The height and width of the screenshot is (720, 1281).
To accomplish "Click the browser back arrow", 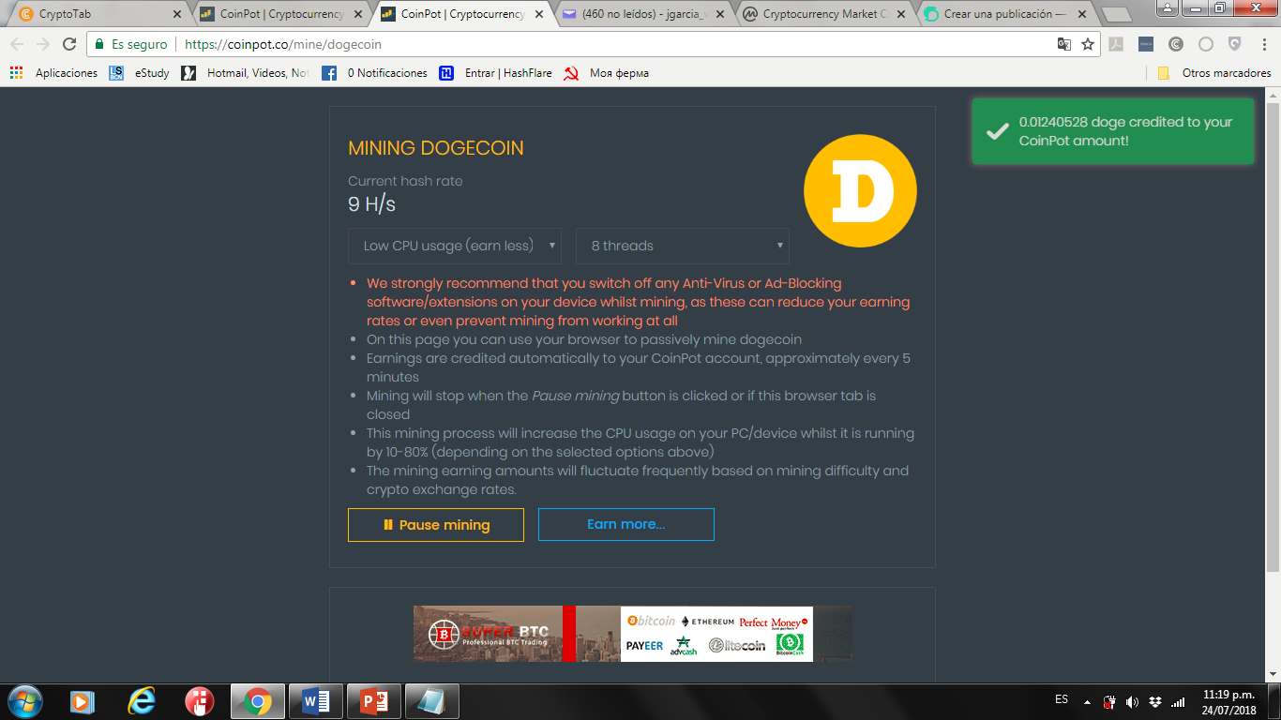I will pos(17,44).
